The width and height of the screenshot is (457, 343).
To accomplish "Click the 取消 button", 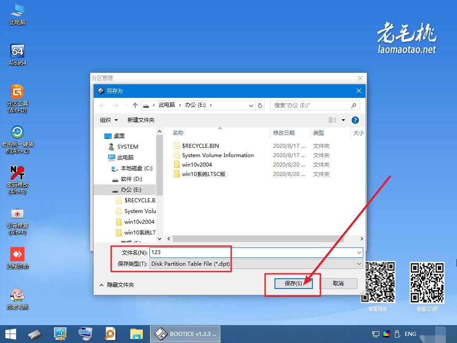I will pos(338,283).
